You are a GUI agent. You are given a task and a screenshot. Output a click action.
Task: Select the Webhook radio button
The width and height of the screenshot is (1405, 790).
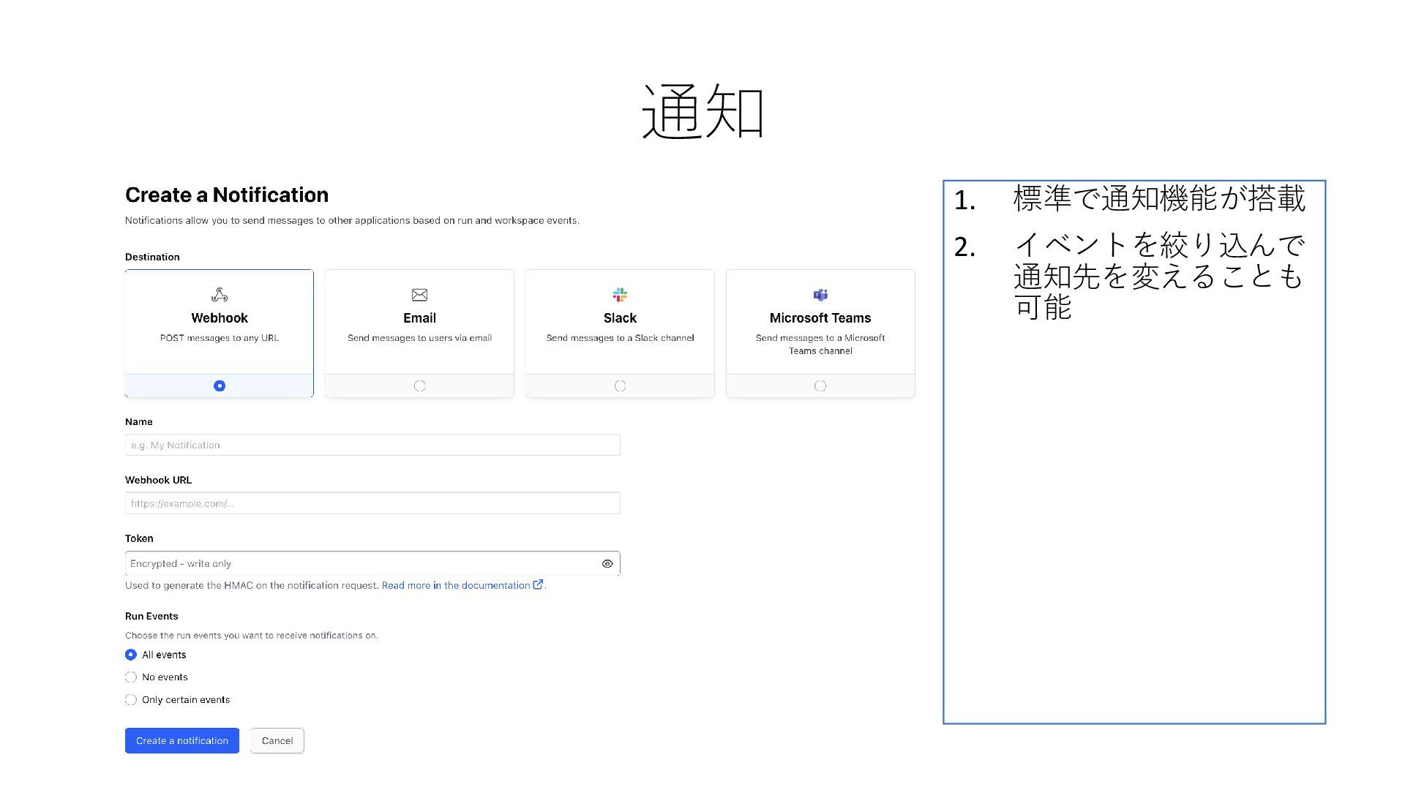click(x=220, y=386)
